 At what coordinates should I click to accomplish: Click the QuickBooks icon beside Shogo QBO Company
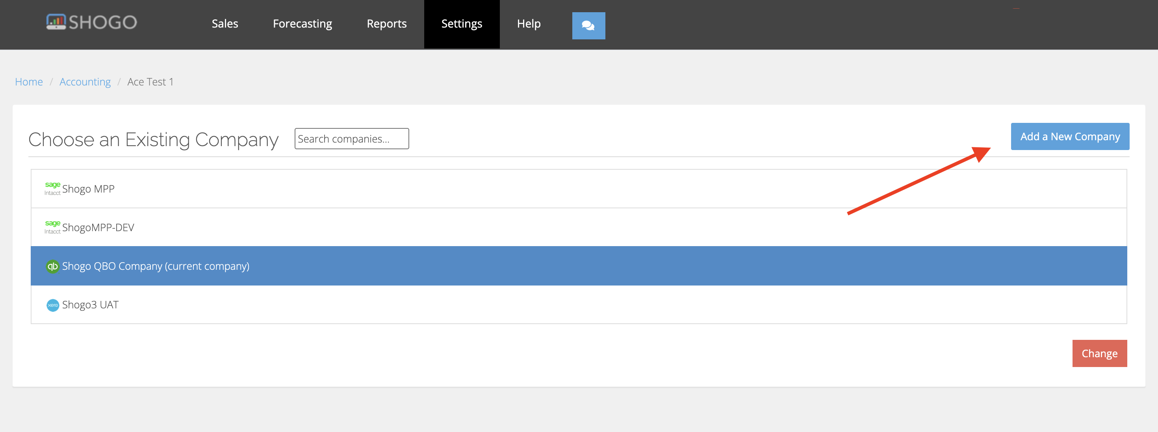pos(53,266)
